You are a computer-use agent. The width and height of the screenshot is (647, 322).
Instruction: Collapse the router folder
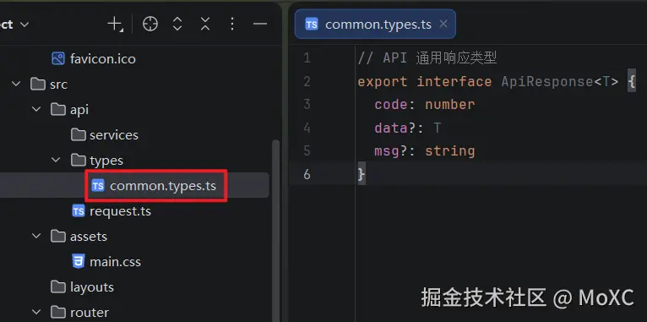click(x=36, y=312)
